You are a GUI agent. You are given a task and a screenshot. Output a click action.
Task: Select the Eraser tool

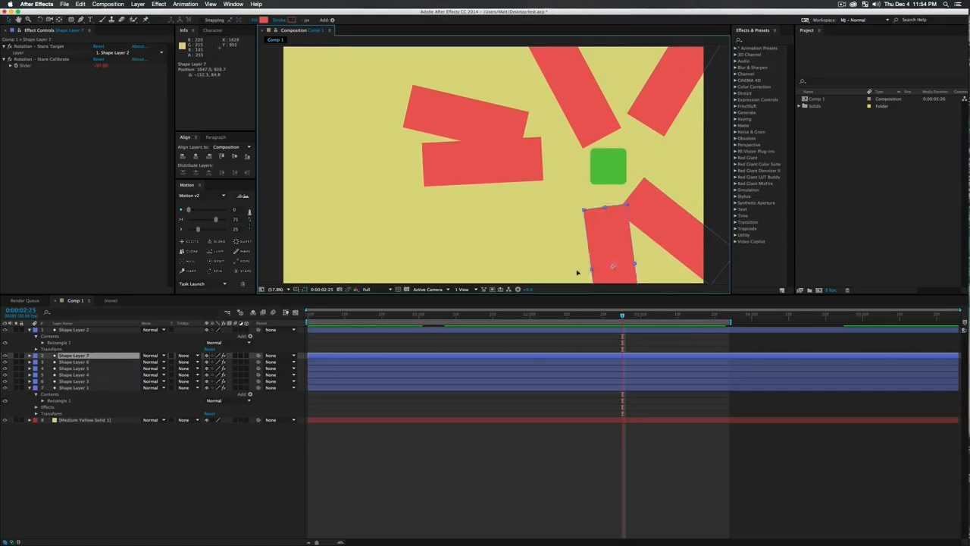121,20
